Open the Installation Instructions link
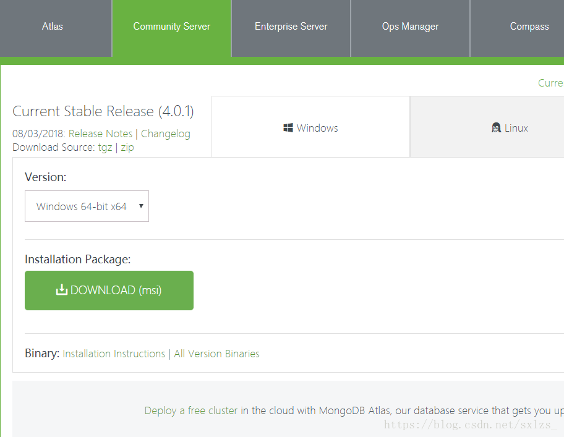The width and height of the screenshot is (564, 437). point(114,354)
